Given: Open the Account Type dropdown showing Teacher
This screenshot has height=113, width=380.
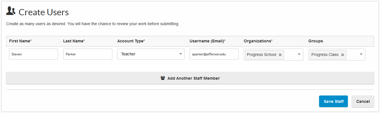Looking at the screenshot, I should point(151,54).
